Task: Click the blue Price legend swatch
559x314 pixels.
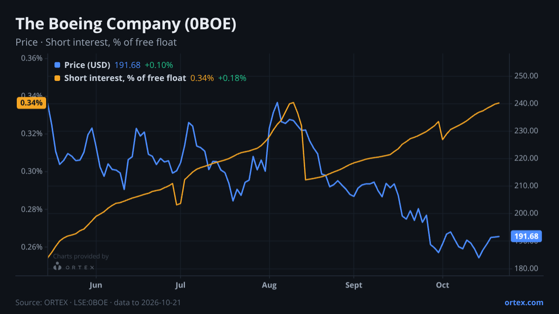Action: [x=57, y=65]
